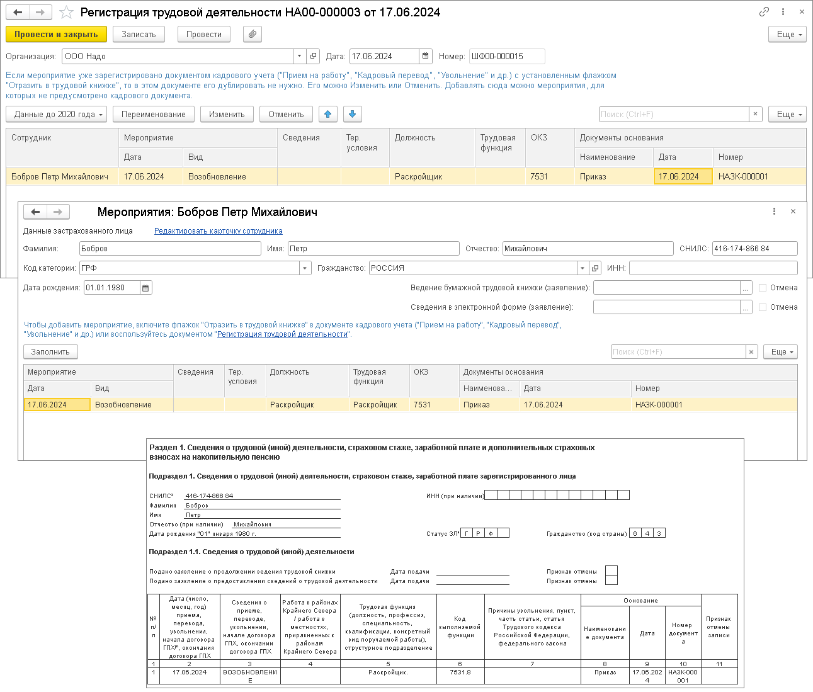
Task: Open Еще menu beside top search
Action: tap(787, 114)
